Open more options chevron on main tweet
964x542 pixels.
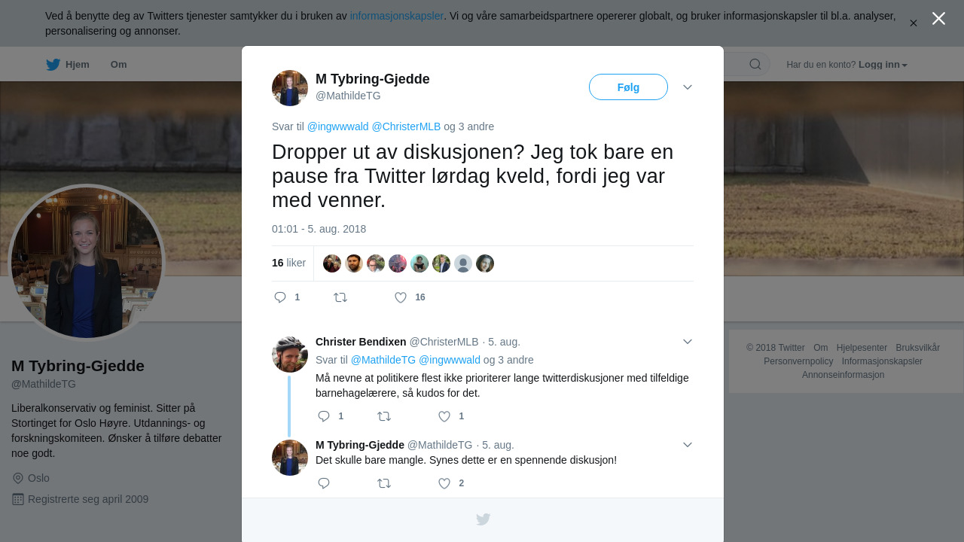[688, 87]
